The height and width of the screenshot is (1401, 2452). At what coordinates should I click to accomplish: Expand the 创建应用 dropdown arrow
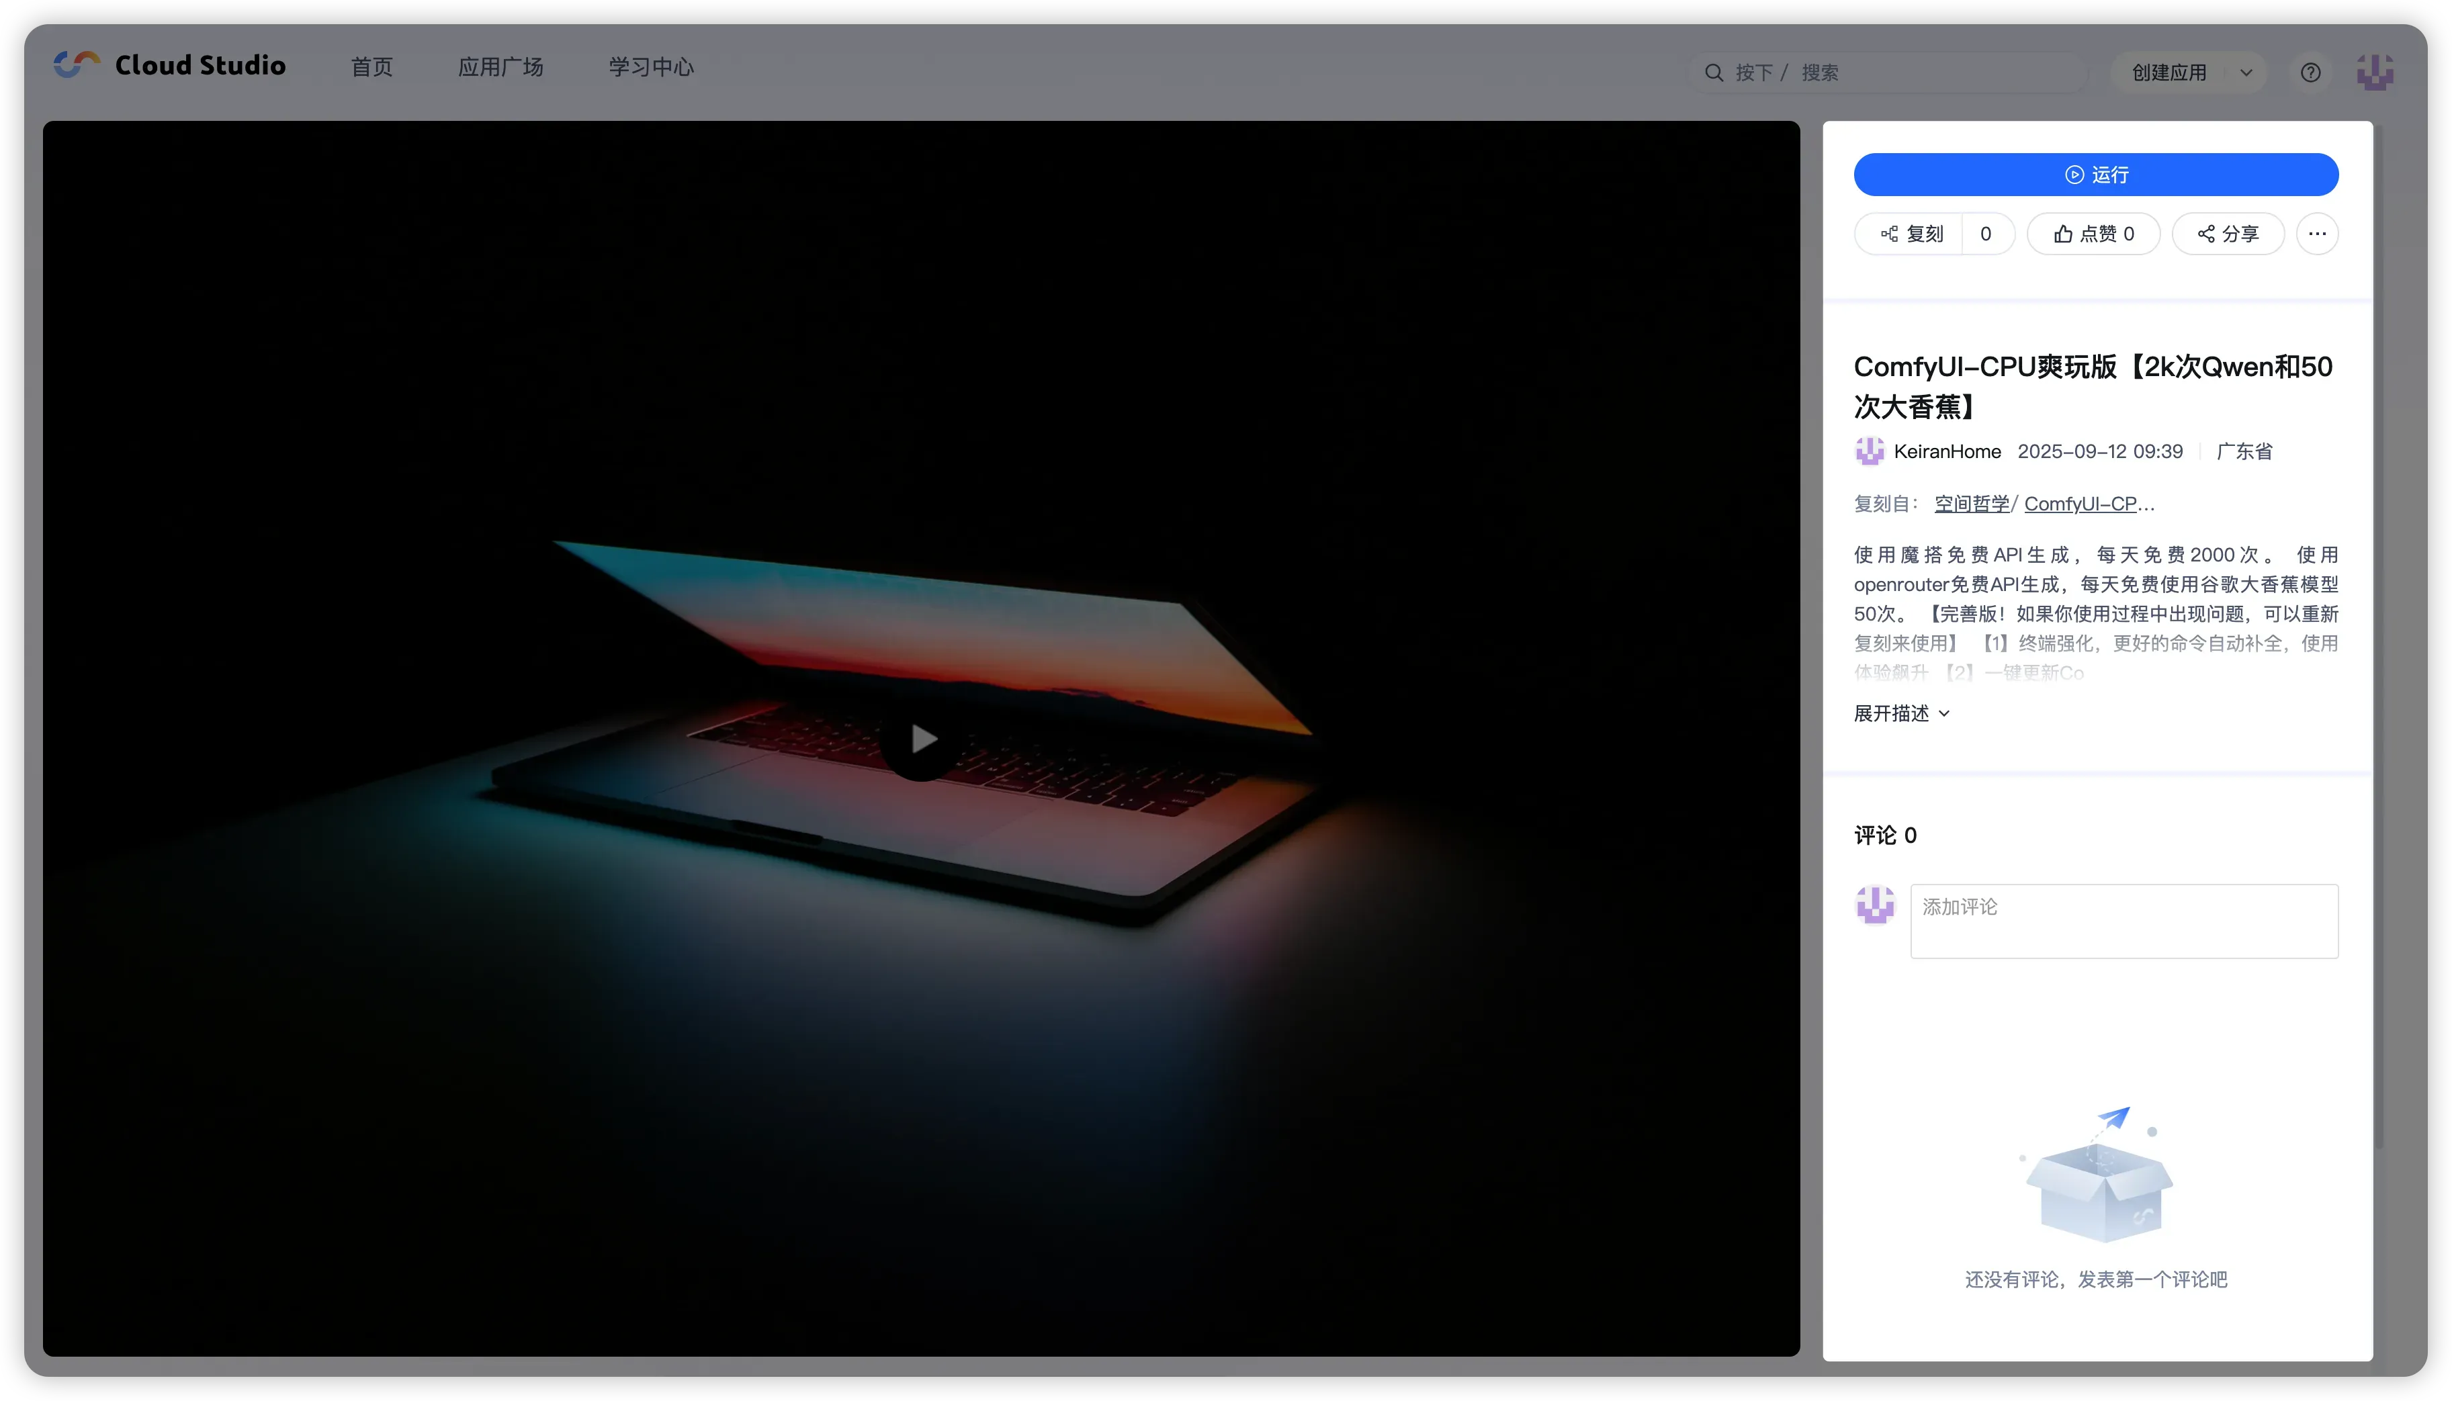pos(2246,72)
